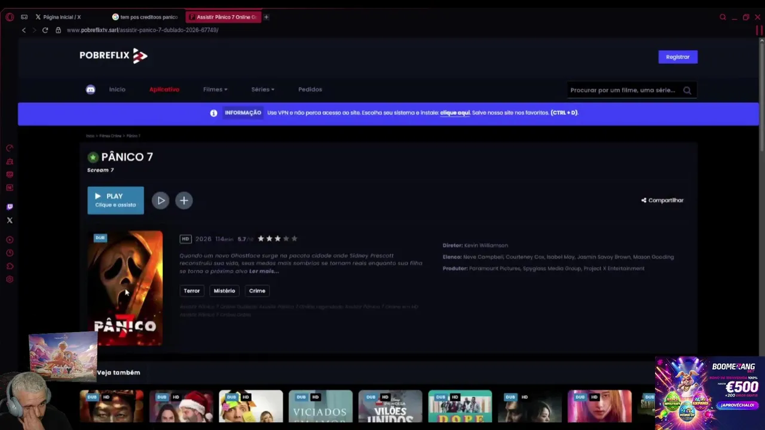Open the history clock icon in sidebar
This screenshot has width=765, height=430.
[10, 253]
